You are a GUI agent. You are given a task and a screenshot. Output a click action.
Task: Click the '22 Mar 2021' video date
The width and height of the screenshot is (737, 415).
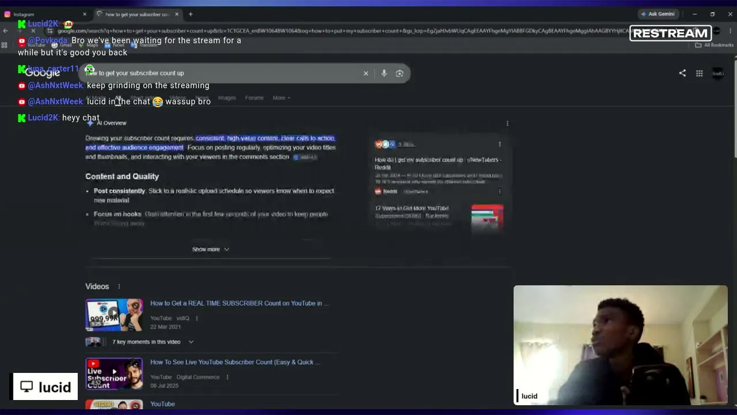click(x=166, y=327)
